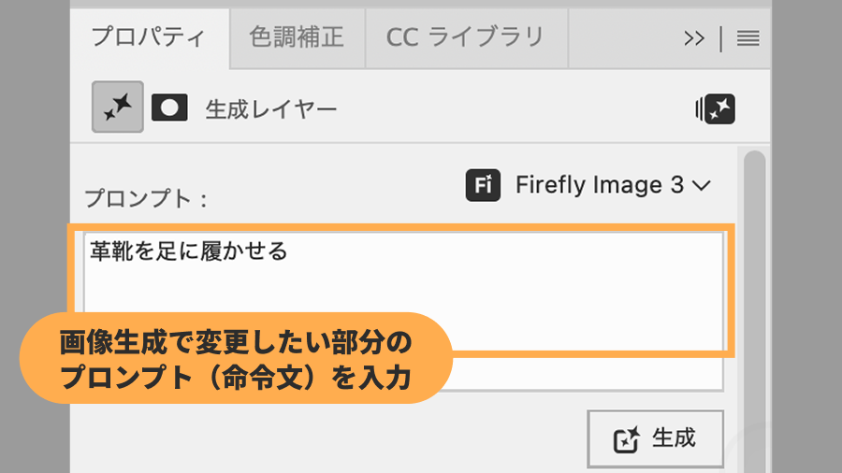Viewport: 842px width, 473px height.
Task: Click the sparkle icon inside 生成 button
Action: 625,439
